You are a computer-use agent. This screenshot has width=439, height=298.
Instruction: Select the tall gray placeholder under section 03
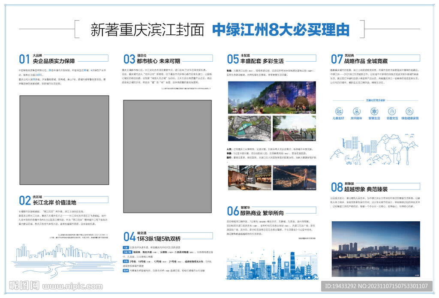168,156
